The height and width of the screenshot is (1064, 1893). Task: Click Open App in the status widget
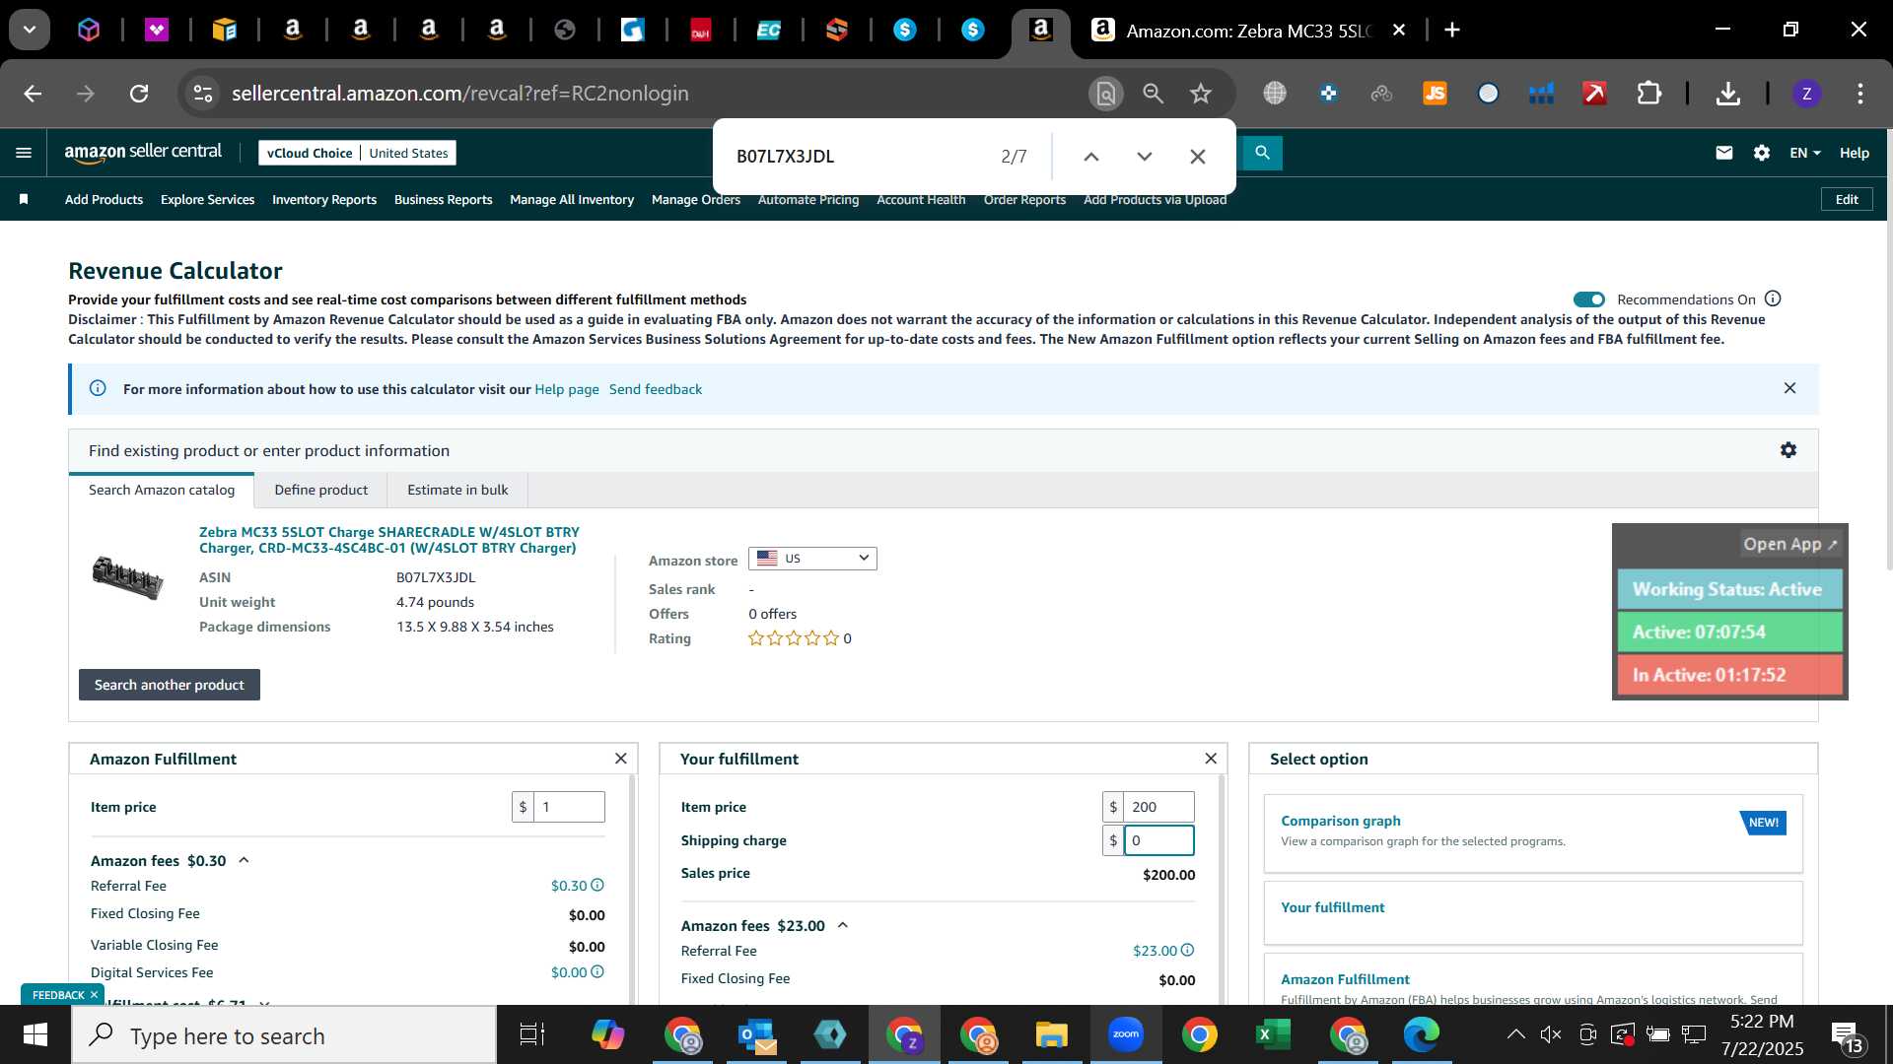tap(1790, 544)
